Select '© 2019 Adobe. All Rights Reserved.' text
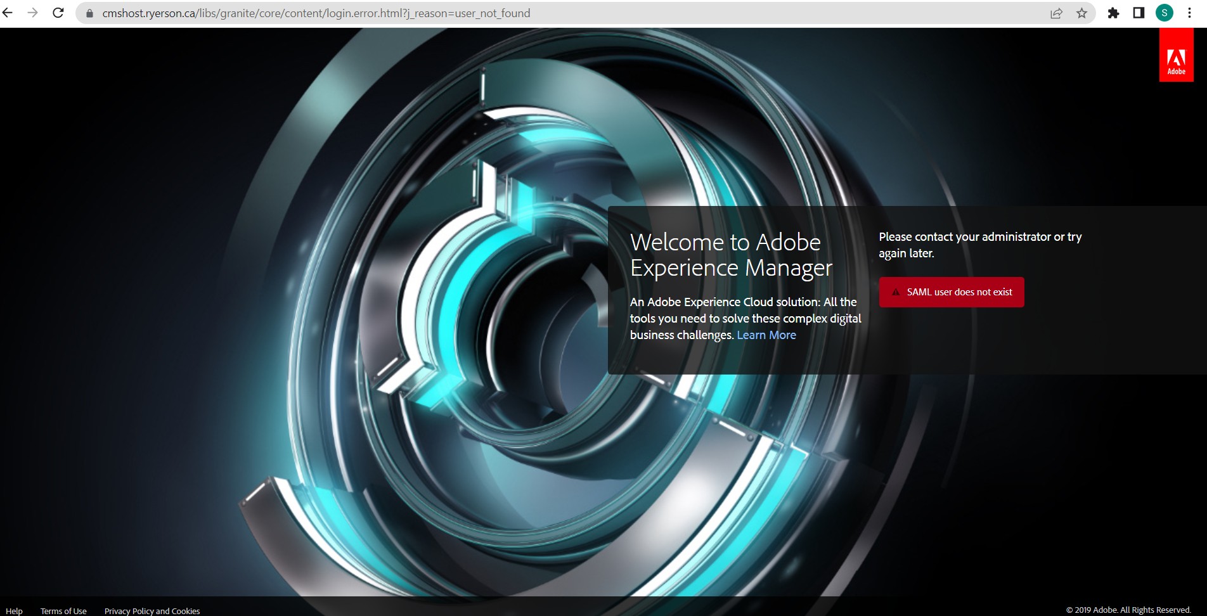1207x616 pixels. [1128, 610]
